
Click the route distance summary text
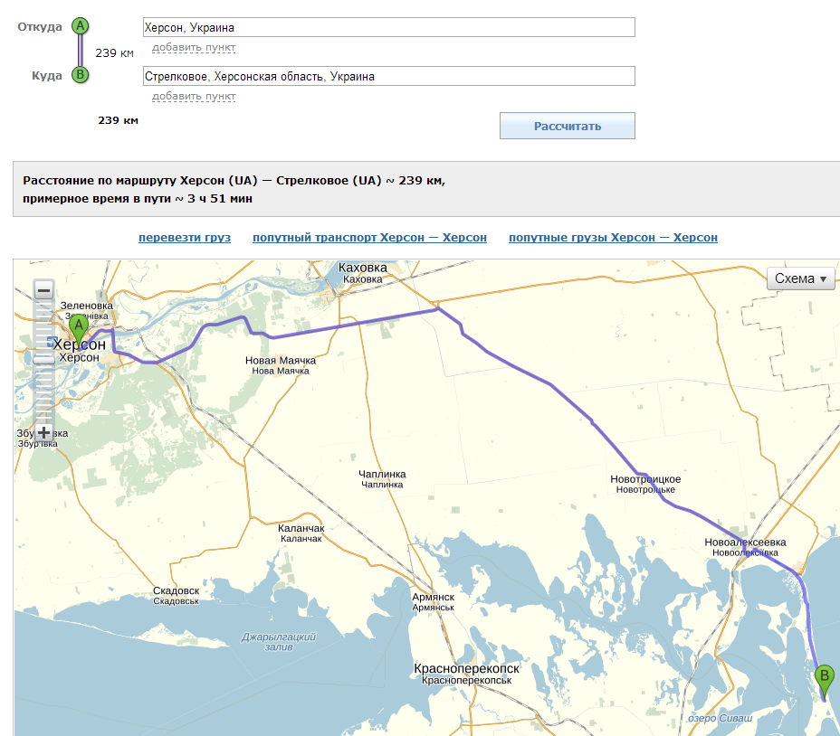(x=234, y=181)
